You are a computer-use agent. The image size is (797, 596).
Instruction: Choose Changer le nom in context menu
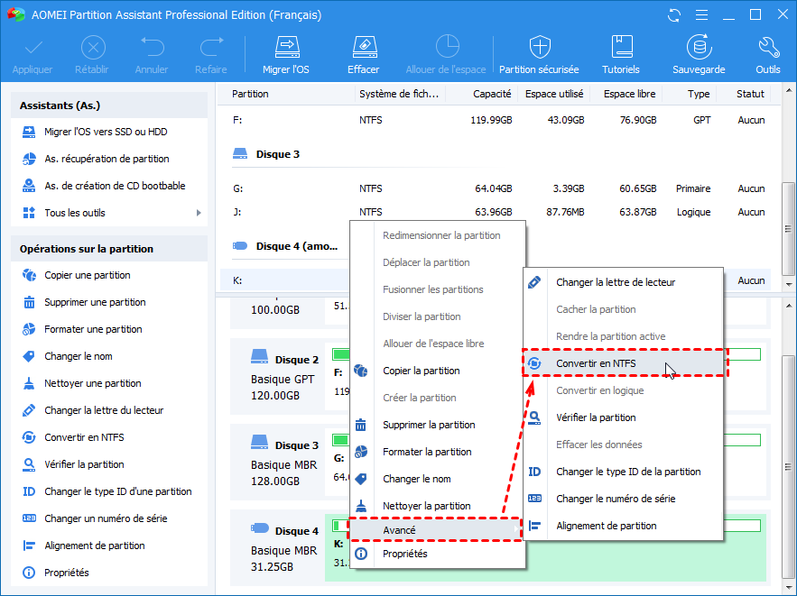(x=438, y=479)
